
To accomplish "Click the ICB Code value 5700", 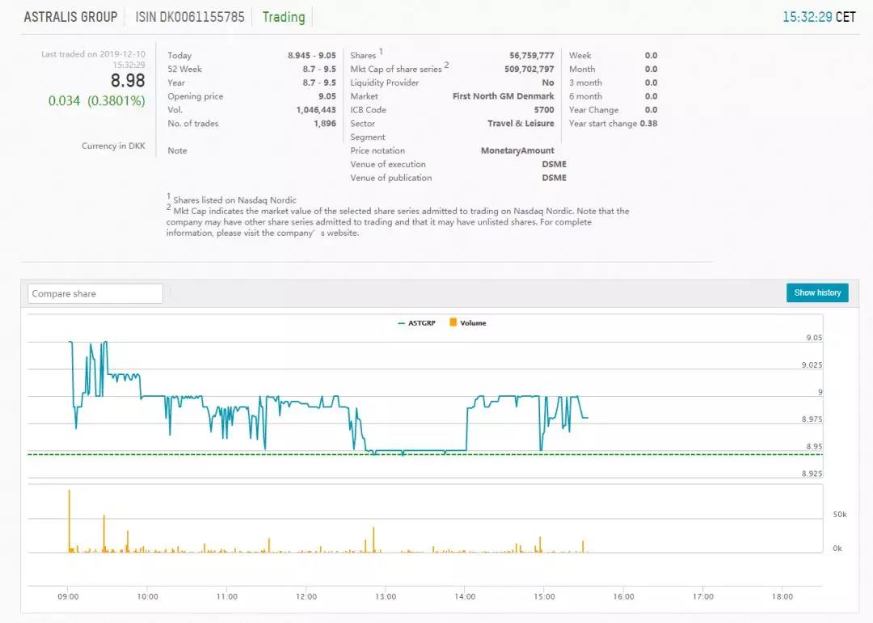I will [544, 110].
